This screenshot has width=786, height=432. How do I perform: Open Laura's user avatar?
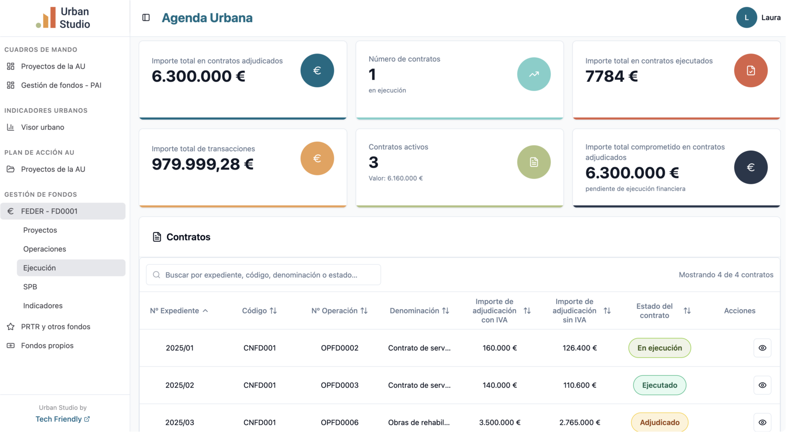click(746, 18)
